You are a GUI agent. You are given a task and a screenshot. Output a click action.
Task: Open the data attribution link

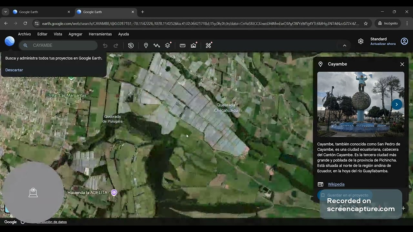click(x=52, y=222)
